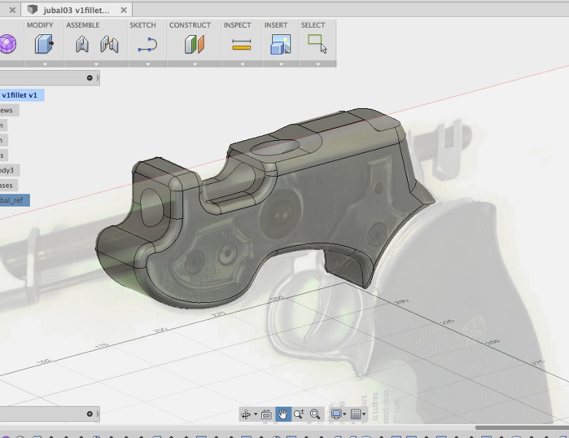Open the CONSTRUCT menu label

(190, 25)
